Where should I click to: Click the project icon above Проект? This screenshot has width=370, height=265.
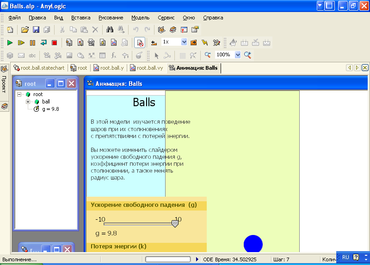click(x=5, y=69)
